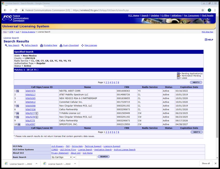220x169 pixels.
Task: Select the text NEXTEL WEST CORP.
Action: [x=70, y=91]
